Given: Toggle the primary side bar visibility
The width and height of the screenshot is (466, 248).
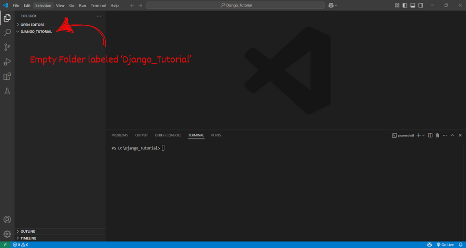Looking at the screenshot, I should click(x=405, y=5).
